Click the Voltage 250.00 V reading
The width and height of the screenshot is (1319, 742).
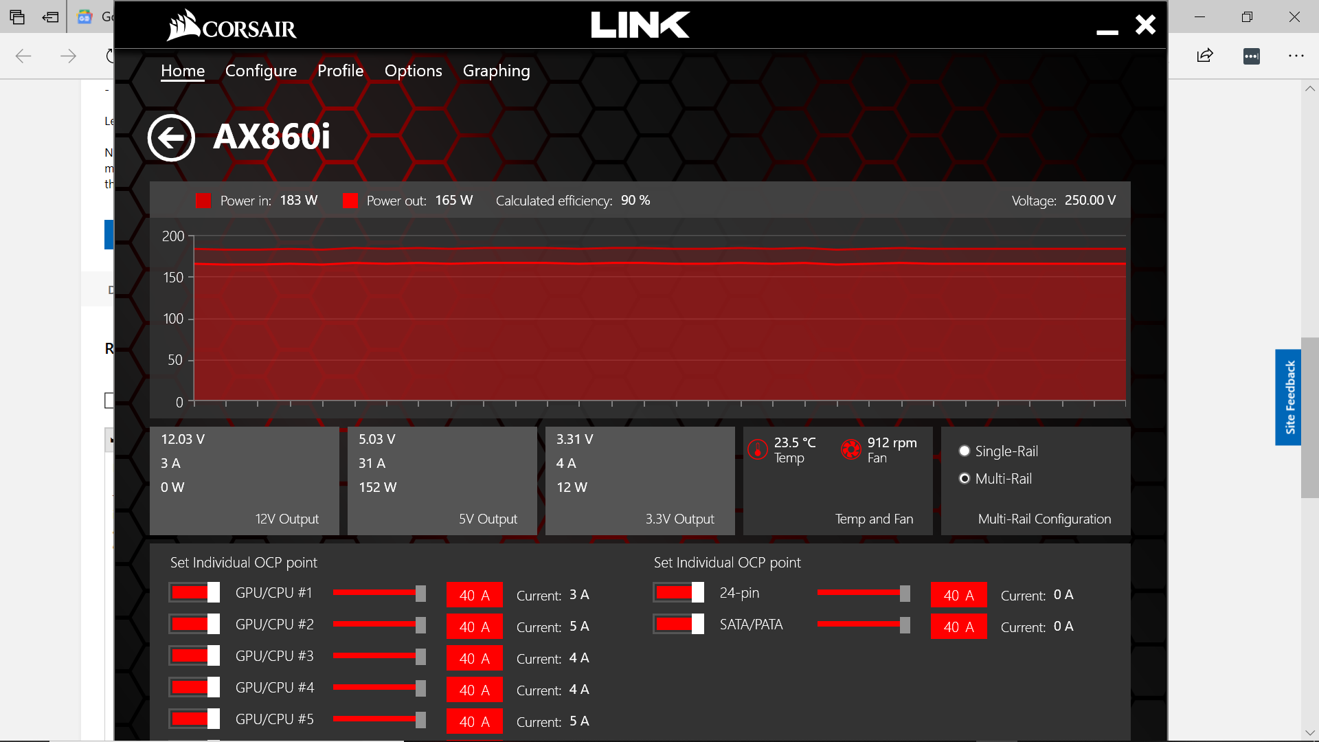pos(1090,200)
